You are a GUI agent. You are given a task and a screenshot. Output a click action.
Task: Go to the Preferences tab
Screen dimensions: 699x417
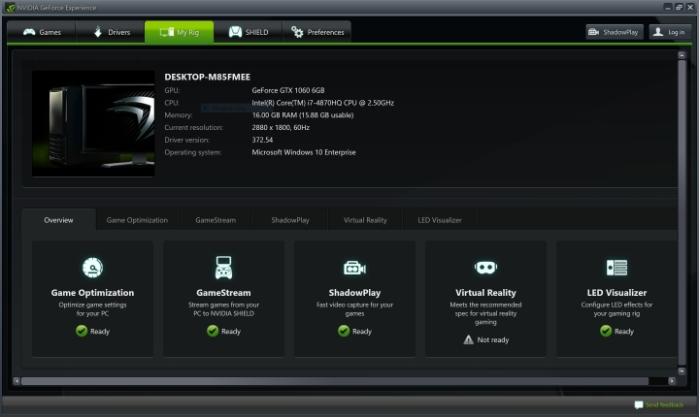pyautogui.click(x=316, y=32)
